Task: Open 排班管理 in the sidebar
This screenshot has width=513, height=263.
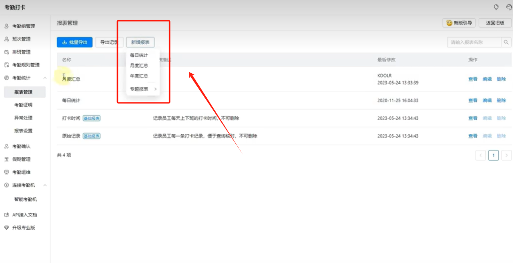Action: click(x=21, y=52)
